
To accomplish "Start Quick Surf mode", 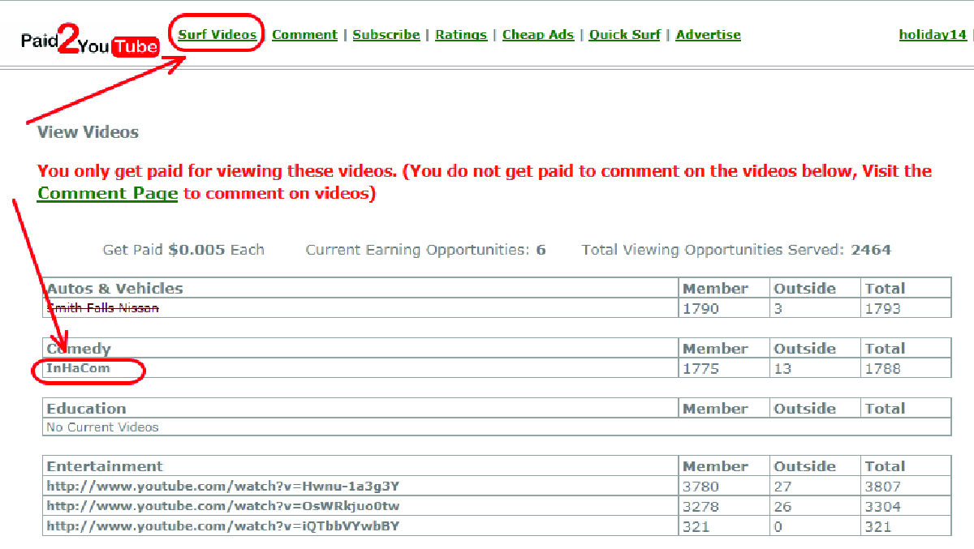I will click(x=624, y=34).
